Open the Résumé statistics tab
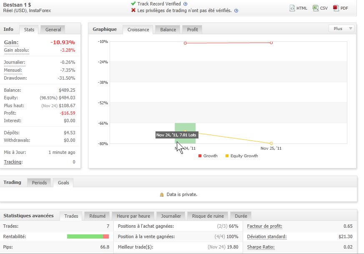 [97, 216]
